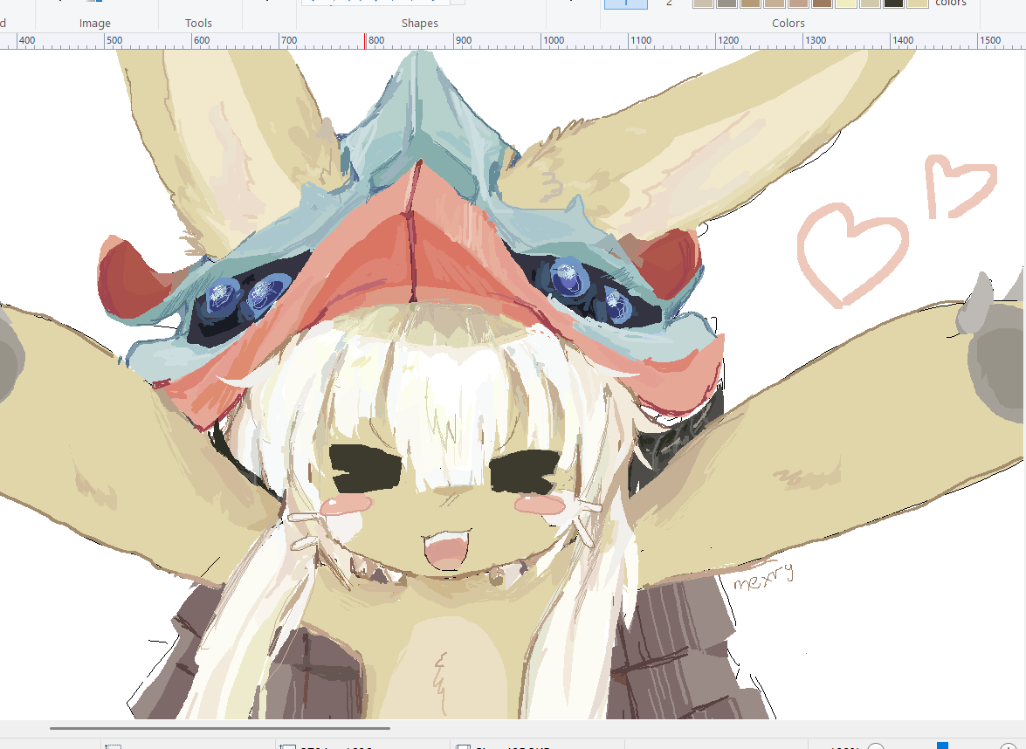Screen dimensions: 1026x749
Task: Click the blue zoom slider thumb
Action: tap(942, 746)
